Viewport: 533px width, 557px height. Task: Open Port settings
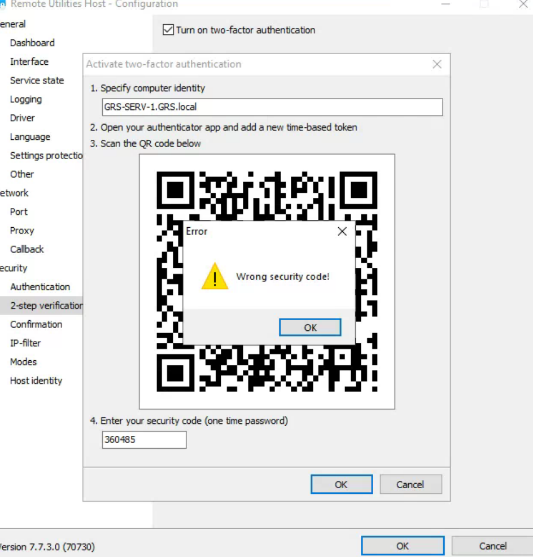click(x=19, y=212)
